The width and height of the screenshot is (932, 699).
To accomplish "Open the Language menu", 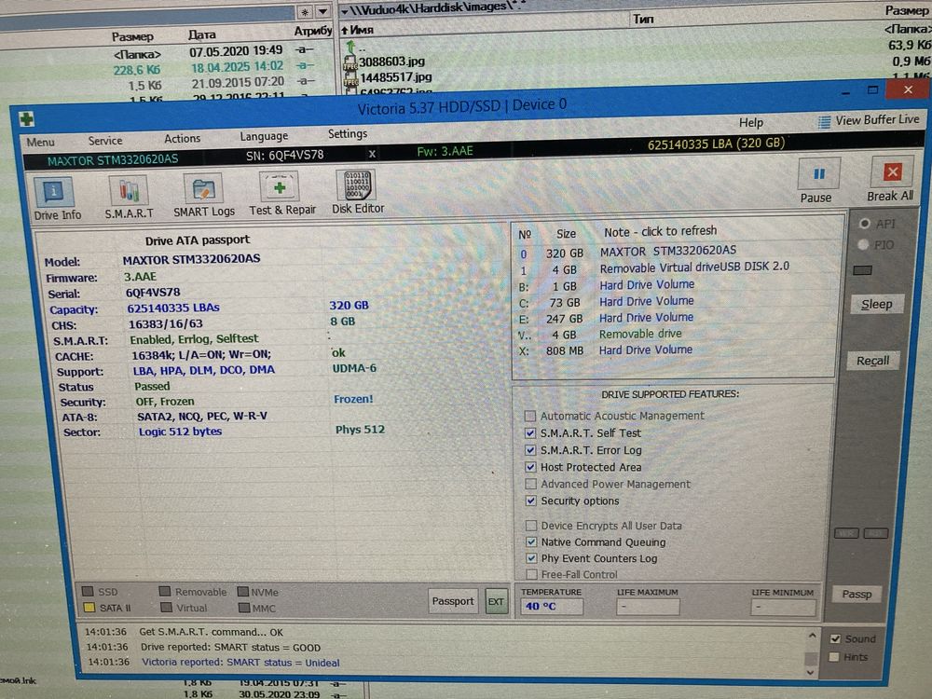I will [x=264, y=136].
